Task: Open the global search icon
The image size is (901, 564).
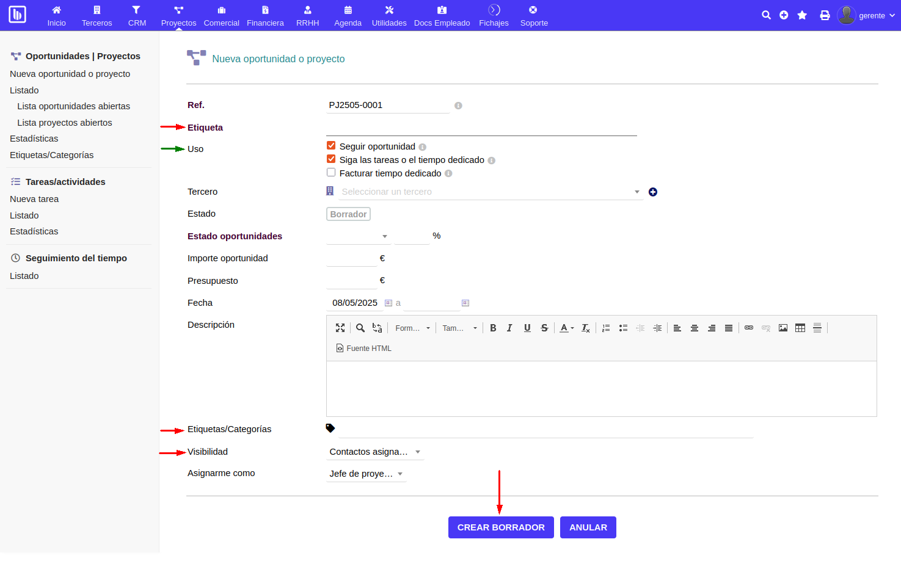Action: click(x=766, y=15)
